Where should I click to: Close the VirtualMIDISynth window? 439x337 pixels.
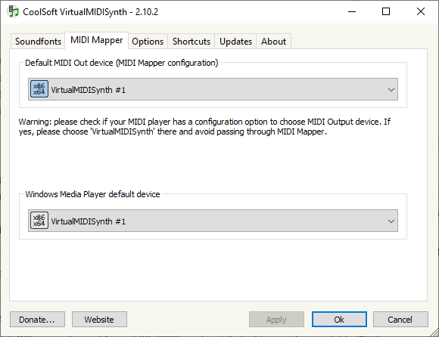(x=421, y=11)
